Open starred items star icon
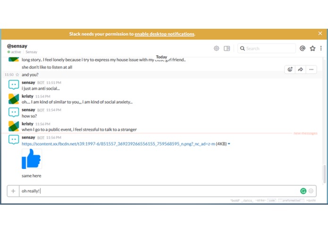Screen dimensions: 328x233 point(312,48)
